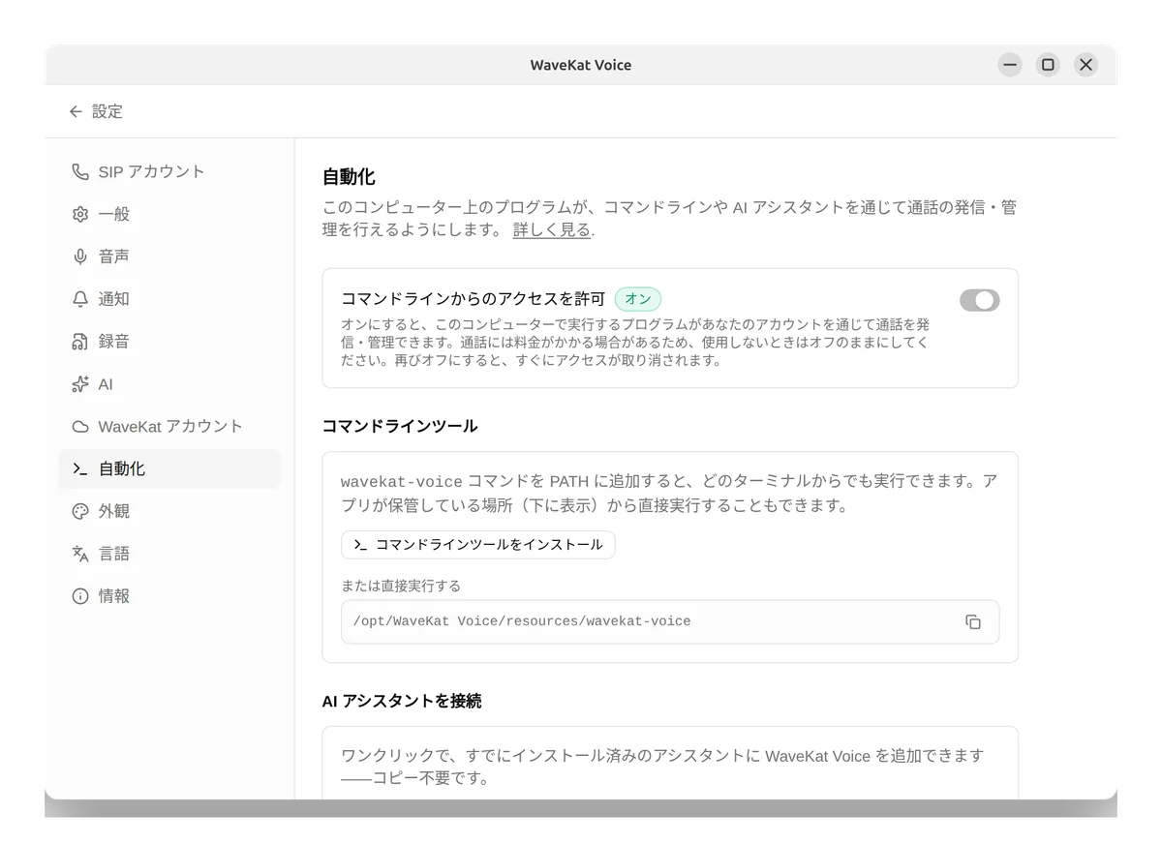Screen dimensions: 1162x844
Task: Click the cloud icon for WaveKat アカウント
Action: point(80,427)
